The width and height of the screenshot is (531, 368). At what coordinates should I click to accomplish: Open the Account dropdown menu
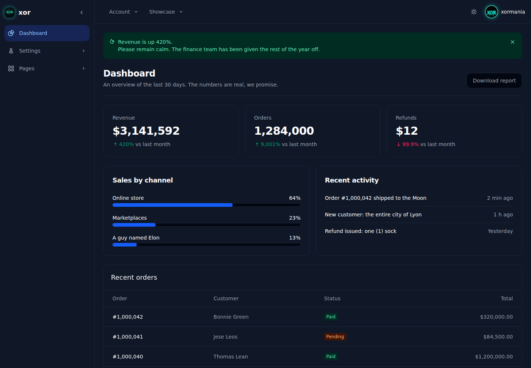coord(123,12)
